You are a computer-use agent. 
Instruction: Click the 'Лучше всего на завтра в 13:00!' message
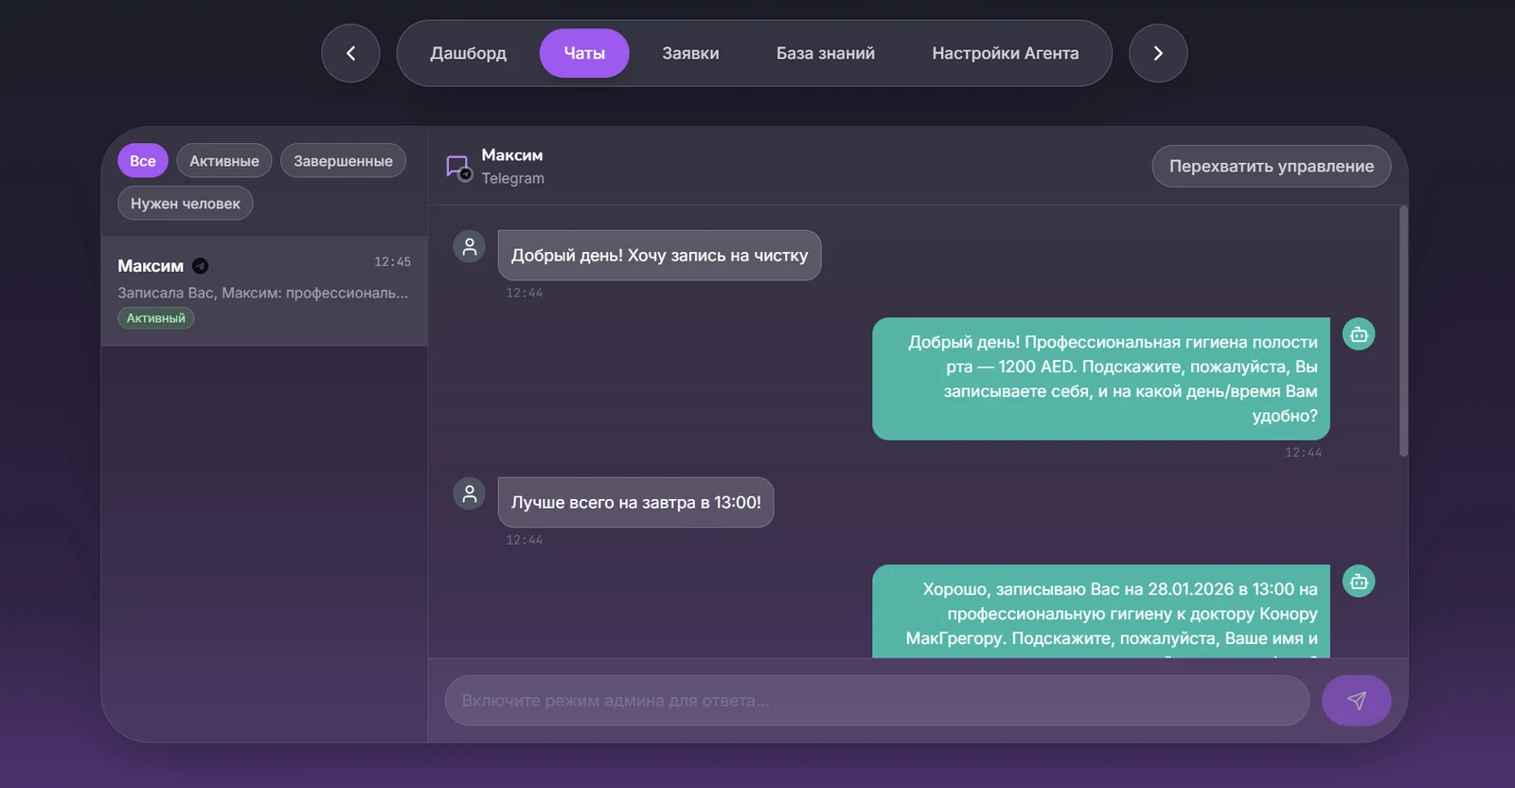click(x=635, y=502)
